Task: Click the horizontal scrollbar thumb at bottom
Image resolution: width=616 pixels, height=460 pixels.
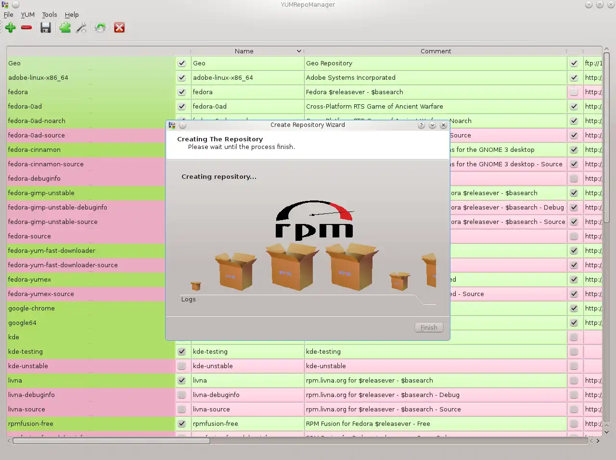Action: [111, 440]
